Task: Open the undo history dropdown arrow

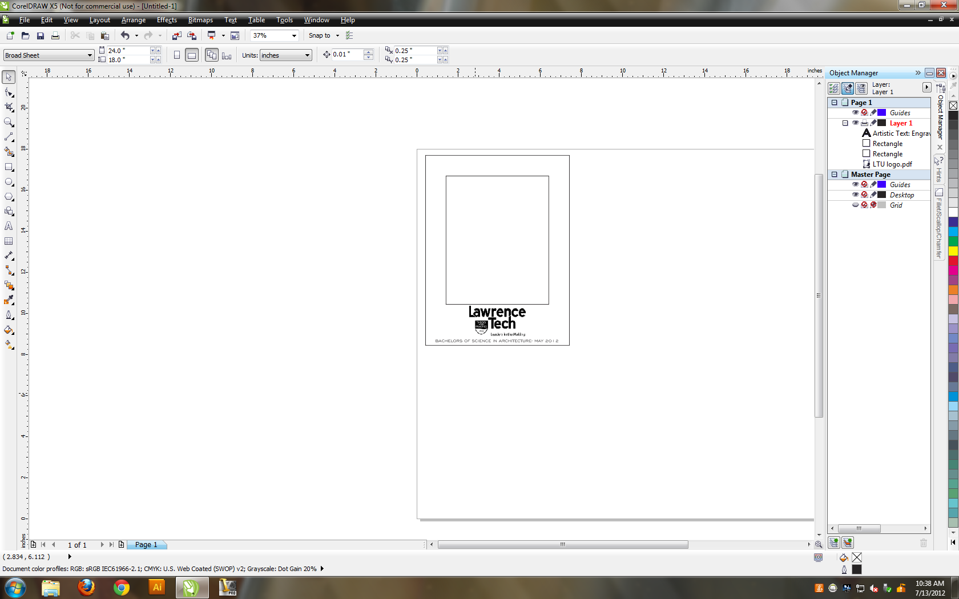Action: click(136, 35)
